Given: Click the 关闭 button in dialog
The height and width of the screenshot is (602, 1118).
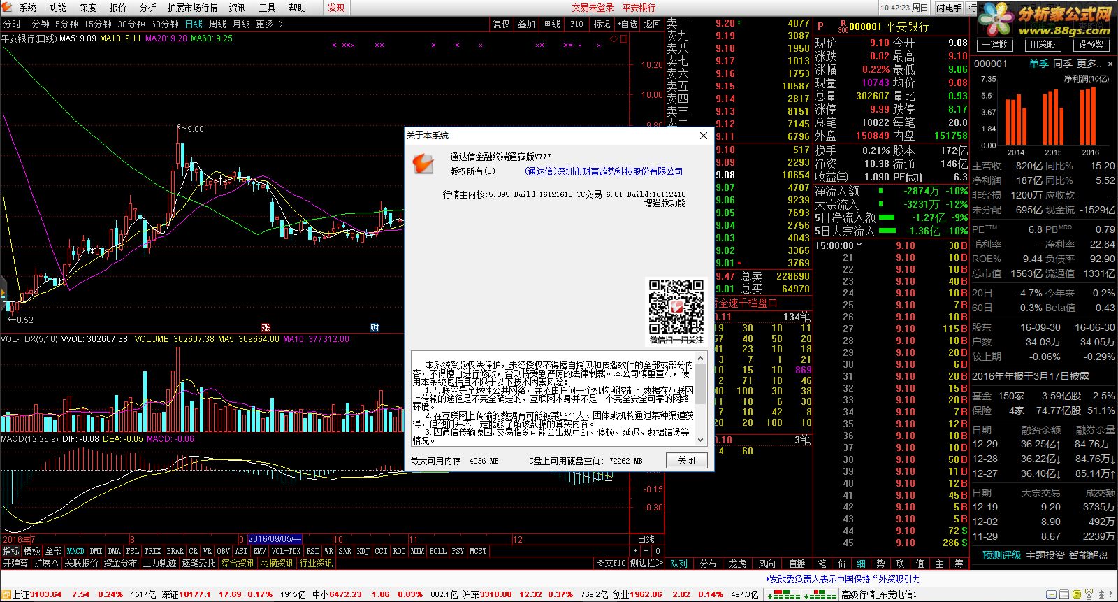Looking at the screenshot, I should (x=686, y=460).
